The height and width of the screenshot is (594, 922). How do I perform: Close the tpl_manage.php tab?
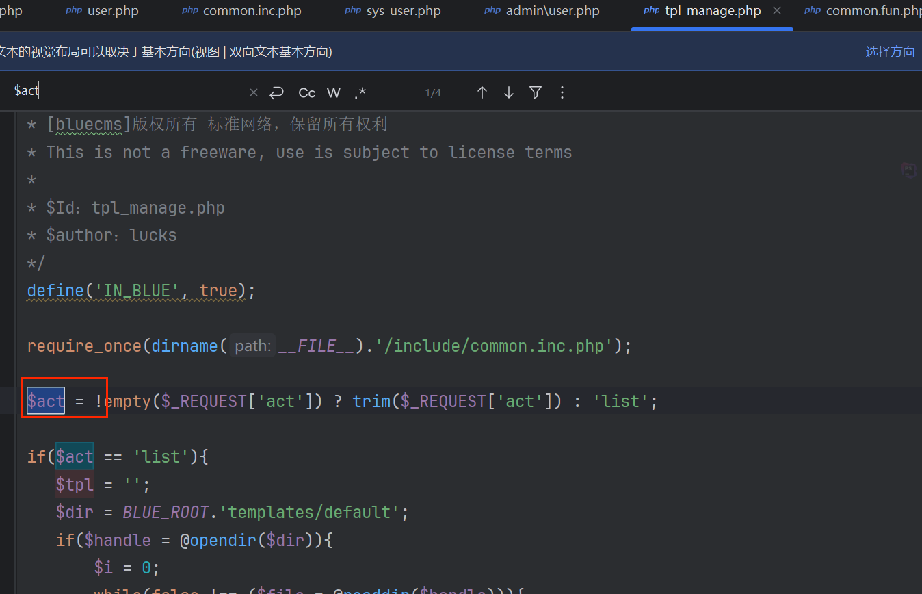(x=776, y=11)
